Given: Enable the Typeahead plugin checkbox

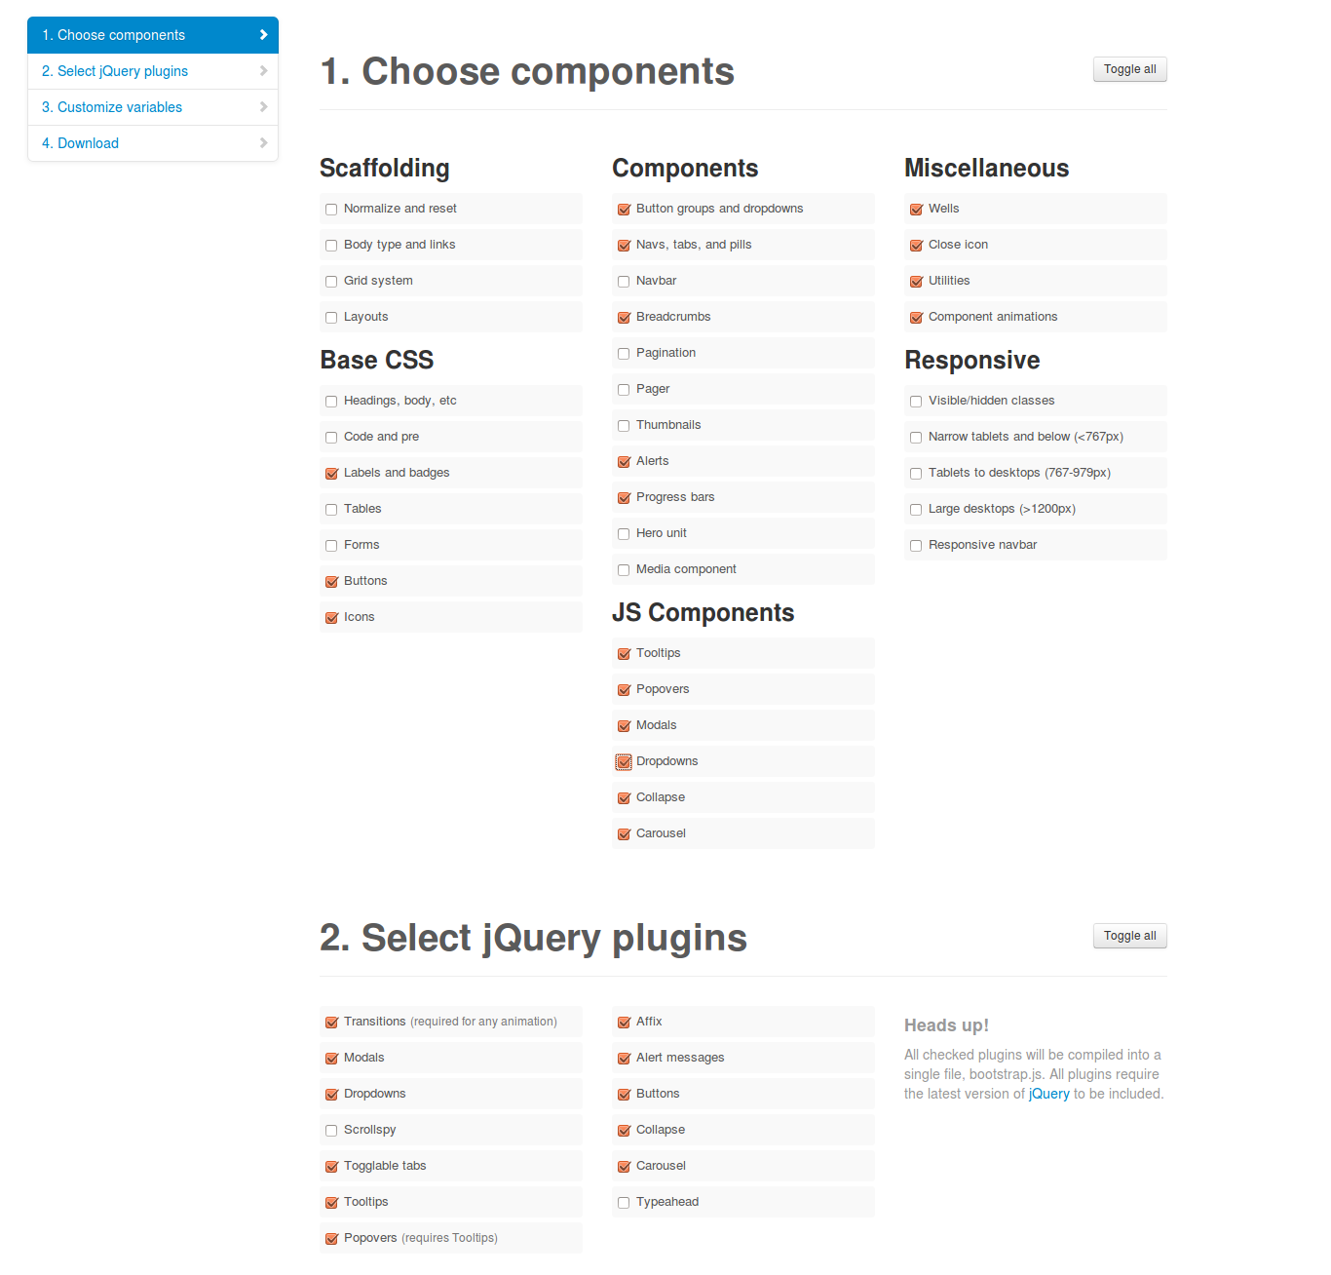Looking at the screenshot, I should click(x=624, y=1203).
